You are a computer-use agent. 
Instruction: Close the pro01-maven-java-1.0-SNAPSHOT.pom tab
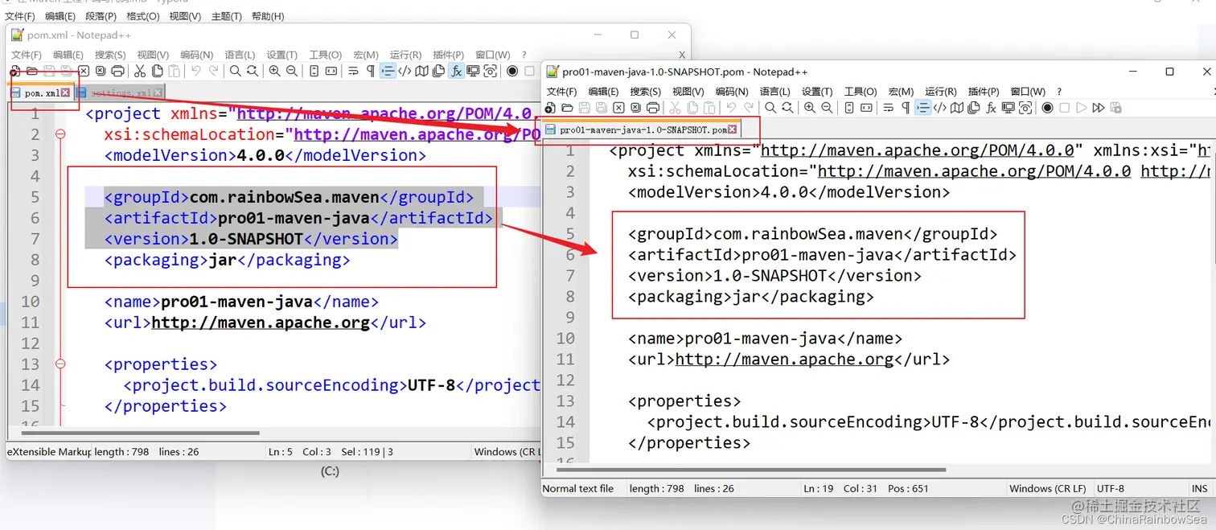coord(733,129)
